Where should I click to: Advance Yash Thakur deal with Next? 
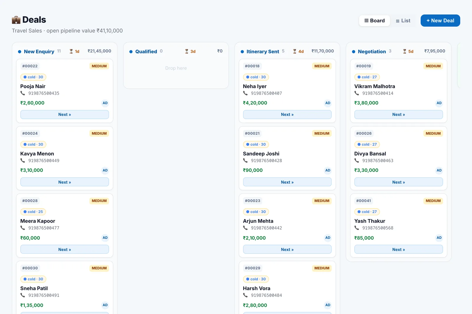point(399,249)
